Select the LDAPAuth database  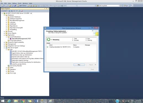(x=13, y=24)
